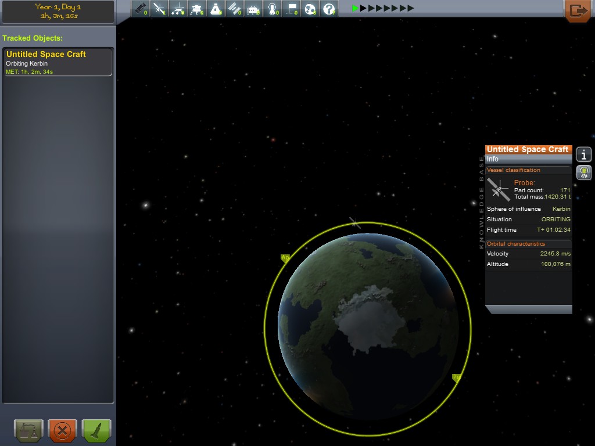Click the orange Terminate vessel button
Image resolution: width=595 pixels, height=446 pixels.
(x=63, y=430)
